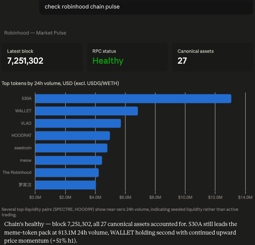Image resolution: width=255 pixels, height=245 pixels.
Task: Click the 'check robinhood chain pulse' message
Action: coord(82,7)
